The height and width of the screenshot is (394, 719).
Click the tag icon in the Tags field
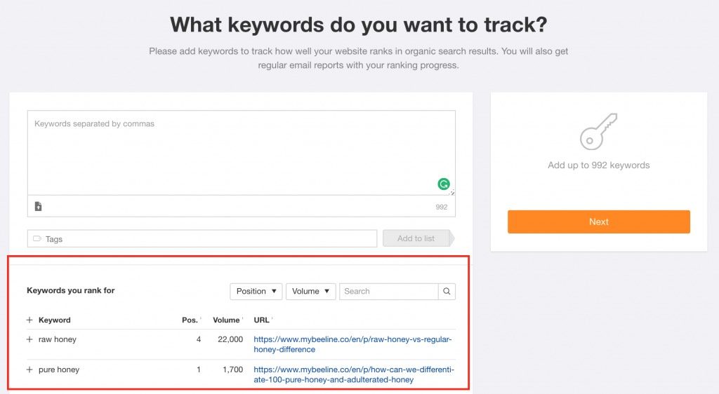point(37,238)
